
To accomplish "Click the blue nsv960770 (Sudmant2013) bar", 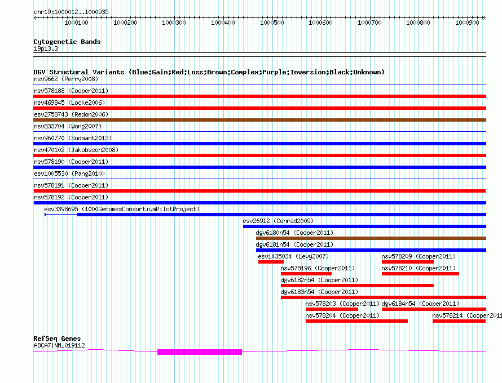I will (259, 144).
